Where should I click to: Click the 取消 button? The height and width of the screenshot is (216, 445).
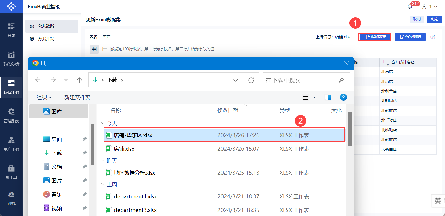[417, 19]
